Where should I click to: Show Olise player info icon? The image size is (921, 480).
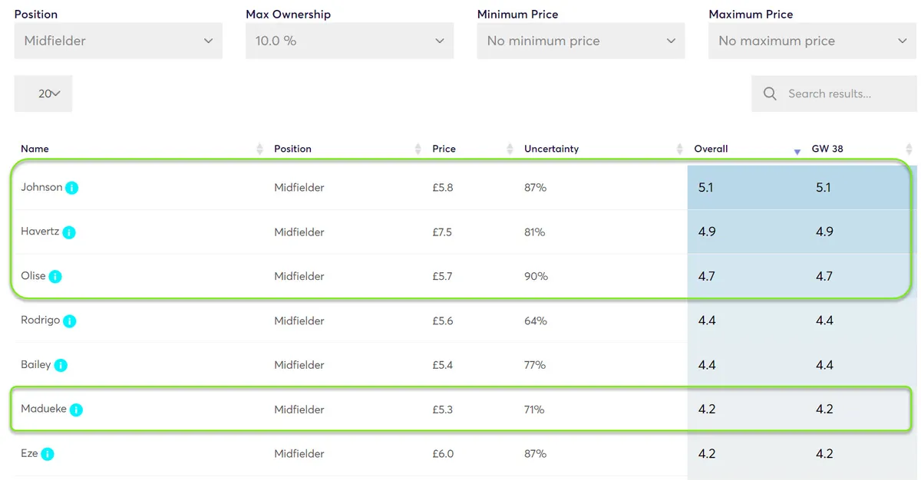point(55,277)
